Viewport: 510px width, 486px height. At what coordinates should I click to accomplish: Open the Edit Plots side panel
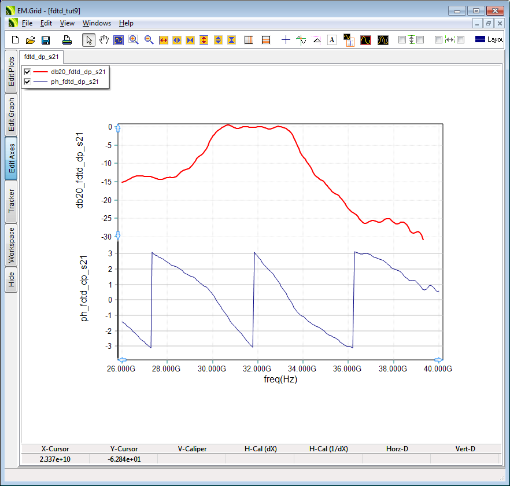11,71
